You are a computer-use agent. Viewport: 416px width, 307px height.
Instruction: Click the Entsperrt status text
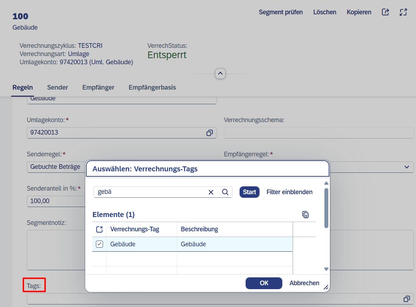pyautogui.click(x=167, y=55)
